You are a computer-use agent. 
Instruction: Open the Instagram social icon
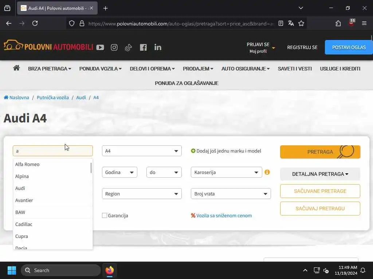pyautogui.click(x=114, y=48)
